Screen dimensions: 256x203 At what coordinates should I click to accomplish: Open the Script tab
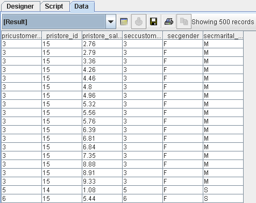coord(54,6)
